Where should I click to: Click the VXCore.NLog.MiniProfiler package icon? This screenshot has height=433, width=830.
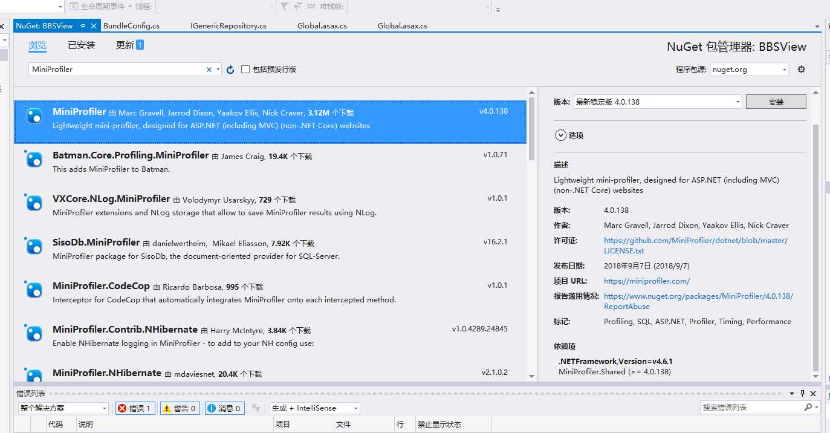[34, 203]
